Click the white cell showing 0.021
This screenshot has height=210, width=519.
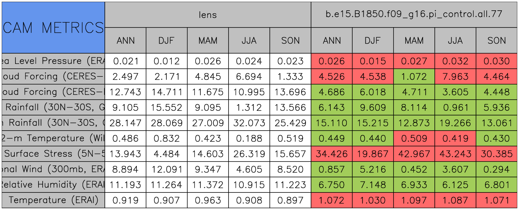click(125, 61)
